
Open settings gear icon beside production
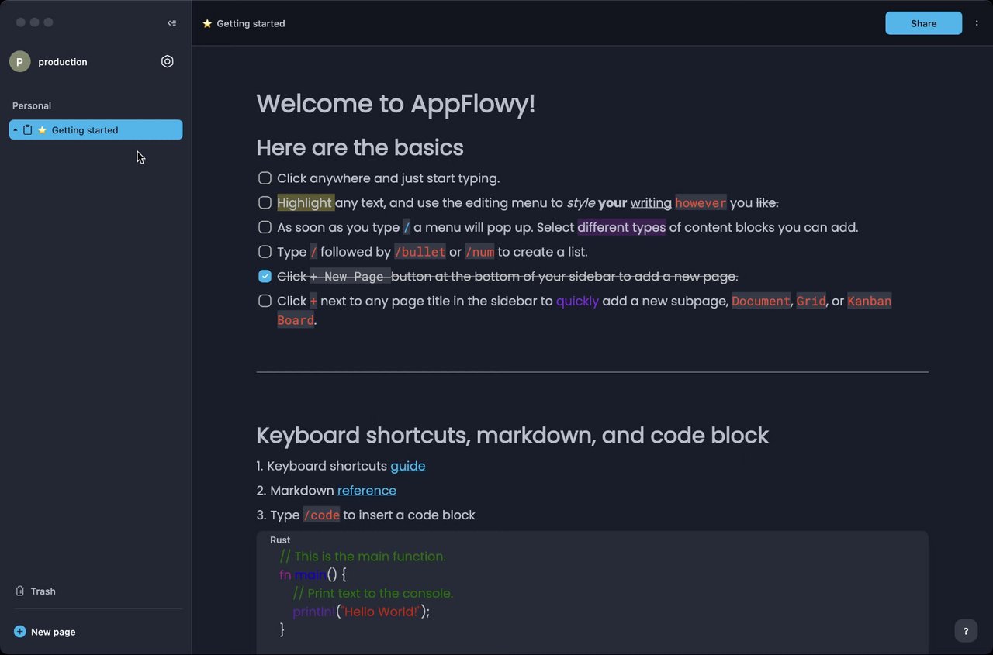click(x=168, y=62)
